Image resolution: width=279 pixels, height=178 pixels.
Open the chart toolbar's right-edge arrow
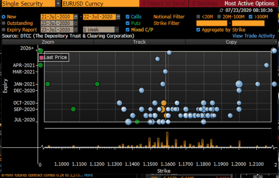(276, 42)
